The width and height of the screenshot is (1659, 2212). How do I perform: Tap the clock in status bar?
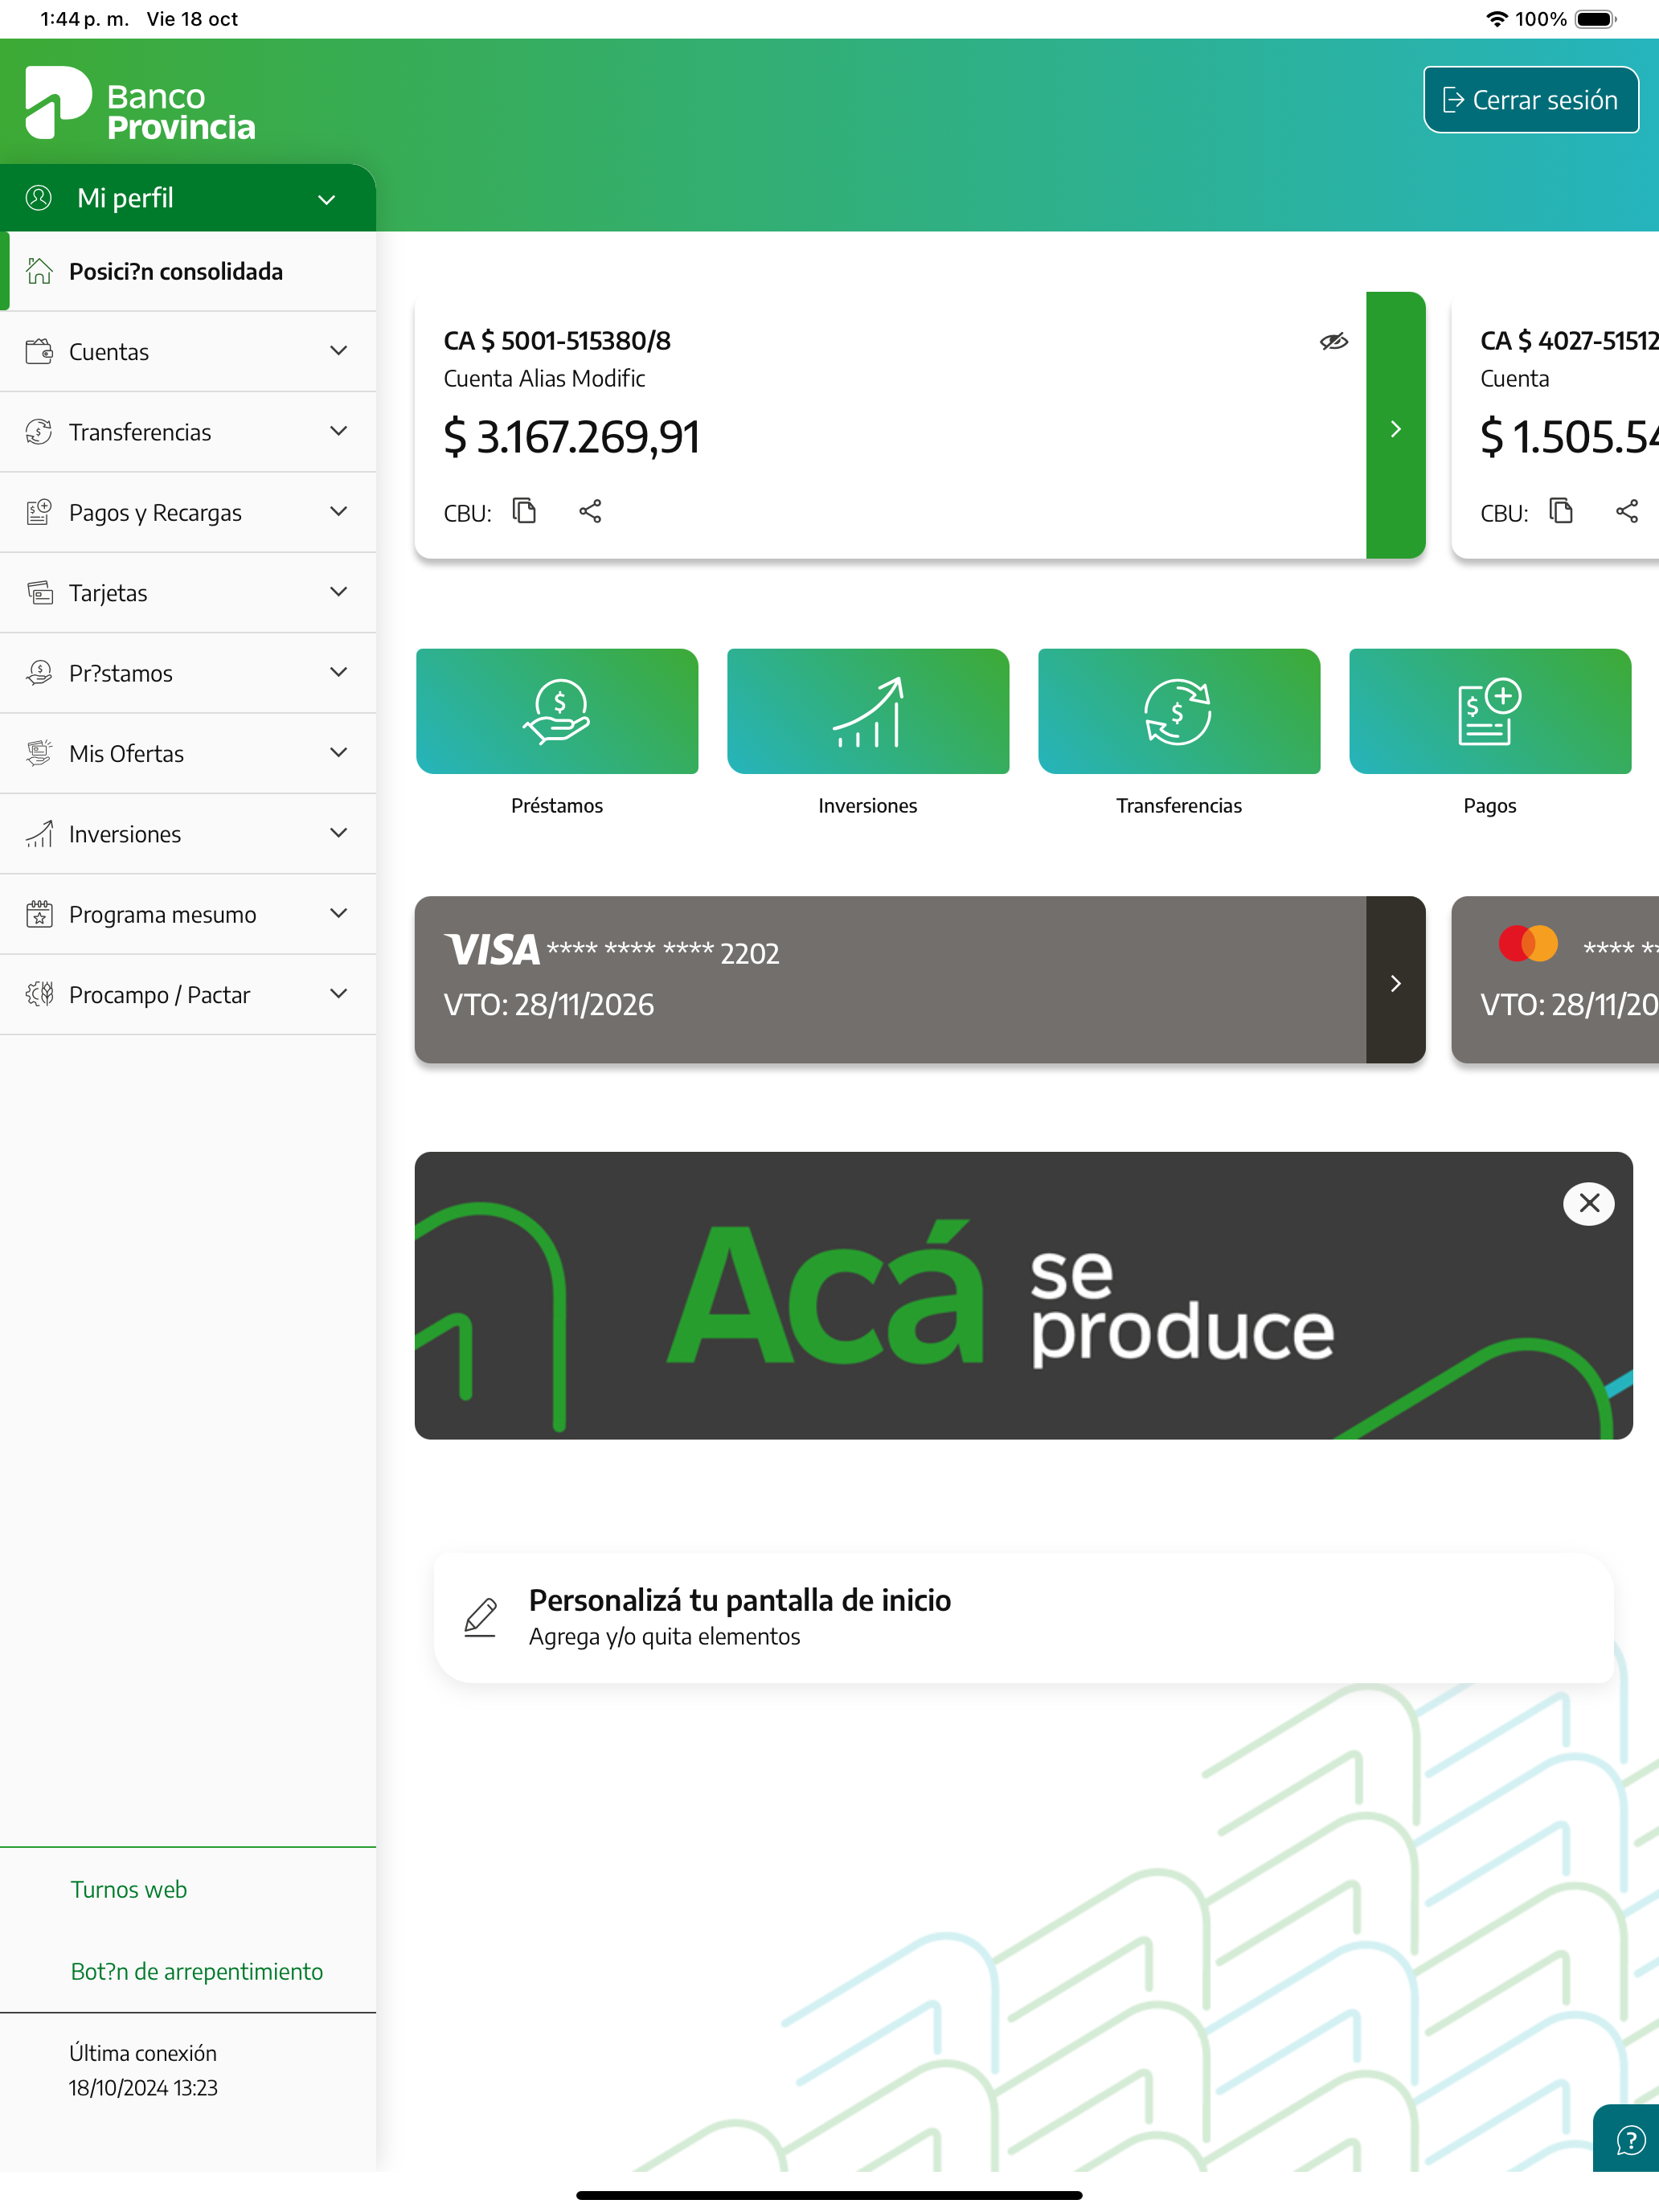click(84, 19)
